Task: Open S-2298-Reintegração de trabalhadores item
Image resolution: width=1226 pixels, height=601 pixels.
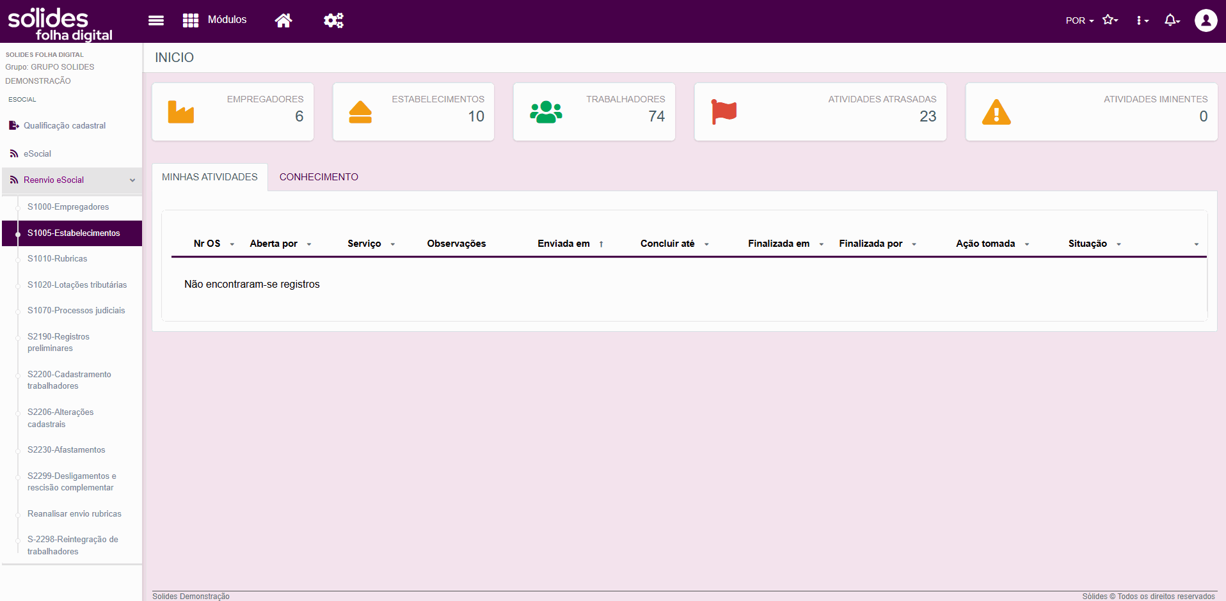Action: pyautogui.click(x=72, y=545)
